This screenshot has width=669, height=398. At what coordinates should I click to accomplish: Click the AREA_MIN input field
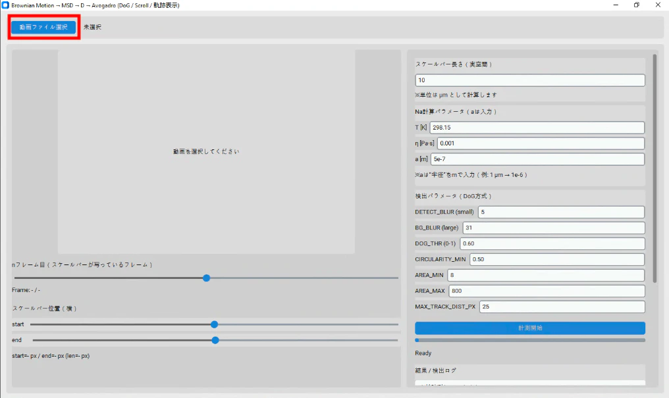(546, 275)
